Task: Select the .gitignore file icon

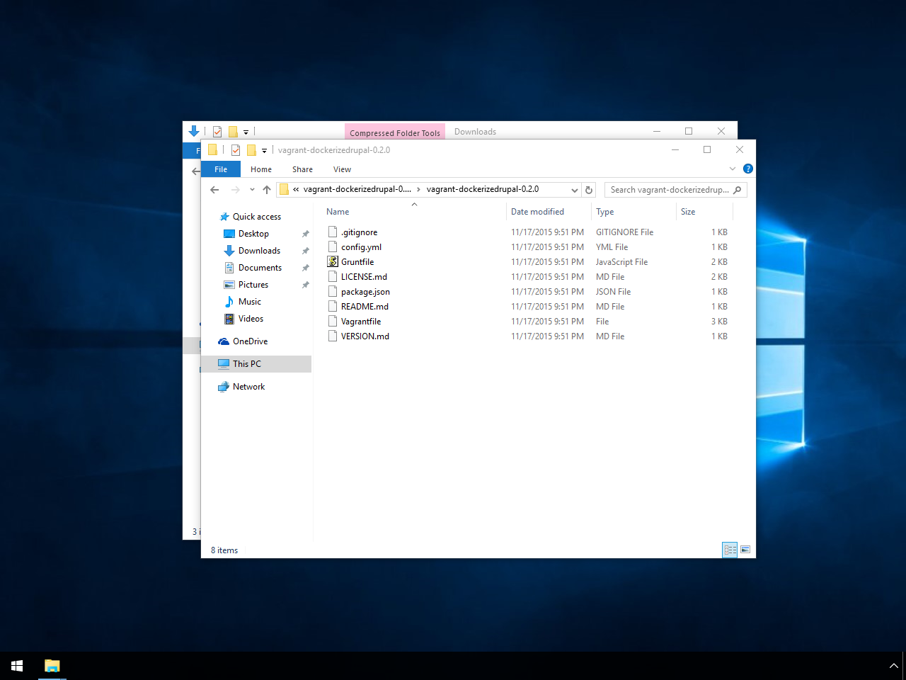Action: point(333,232)
